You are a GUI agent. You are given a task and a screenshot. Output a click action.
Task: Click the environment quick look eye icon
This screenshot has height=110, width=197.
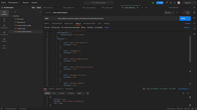point(194,8)
